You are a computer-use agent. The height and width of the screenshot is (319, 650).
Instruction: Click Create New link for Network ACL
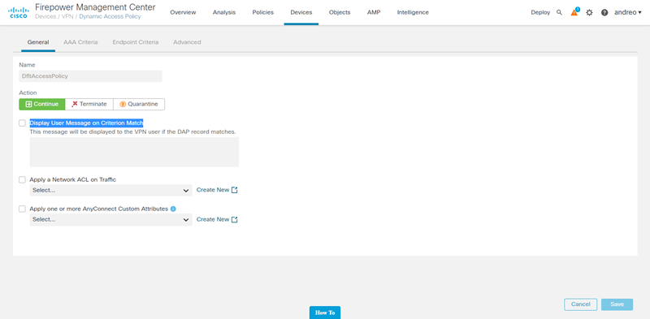coord(213,190)
